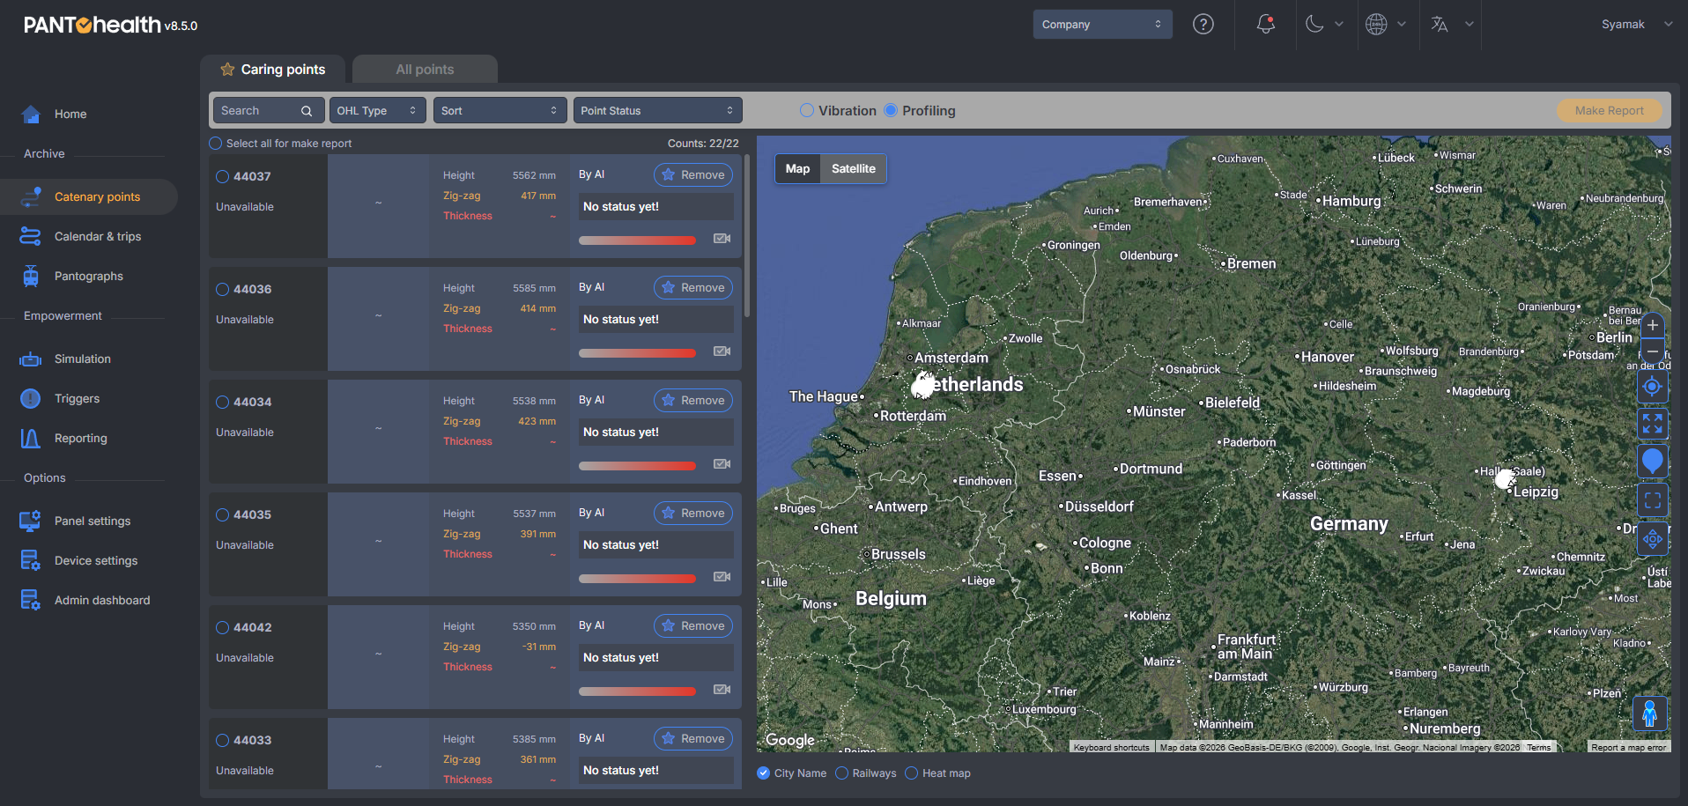The width and height of the screenshot is (1688, 806).
Task: Click the points list scrollbar
Action: point(747,236)
